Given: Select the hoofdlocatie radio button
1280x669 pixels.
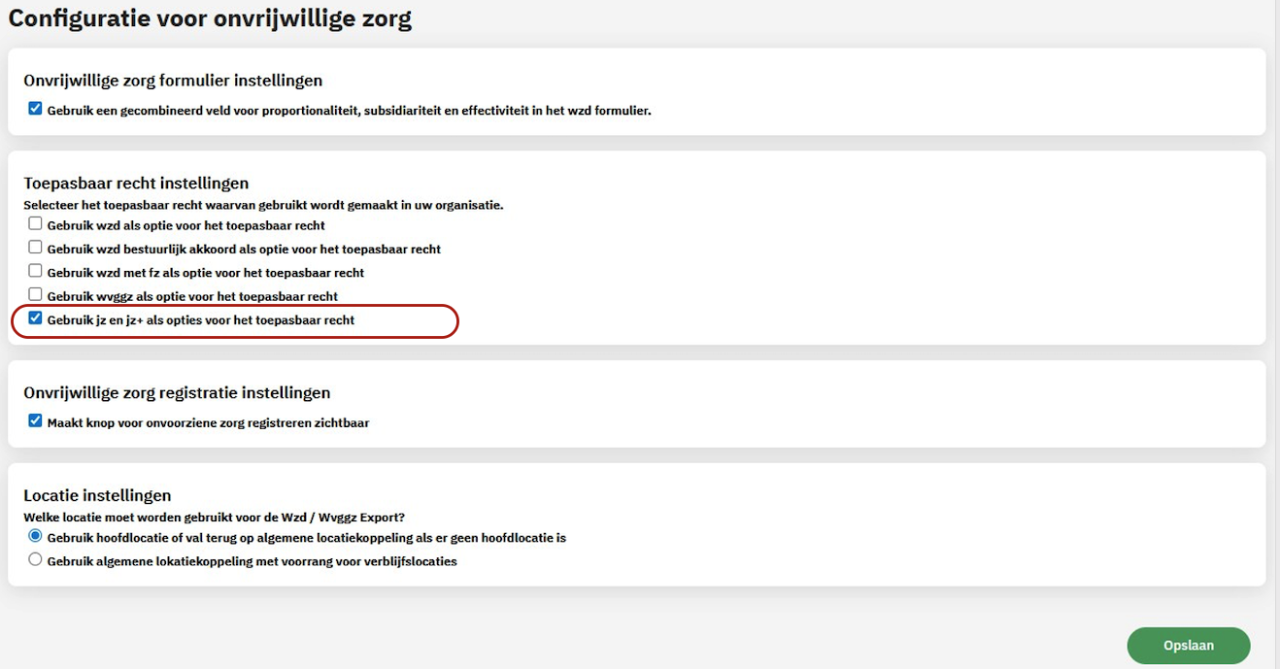Looking at the screenshot, I should pyautogui.click(x=35, y=536).
